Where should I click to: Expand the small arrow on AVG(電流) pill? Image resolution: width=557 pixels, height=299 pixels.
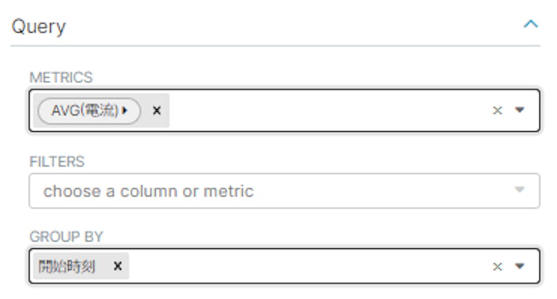125,111
